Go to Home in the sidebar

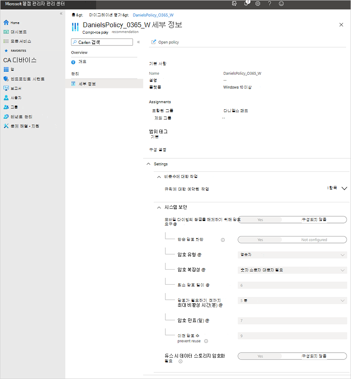click(x=15, y=23)
